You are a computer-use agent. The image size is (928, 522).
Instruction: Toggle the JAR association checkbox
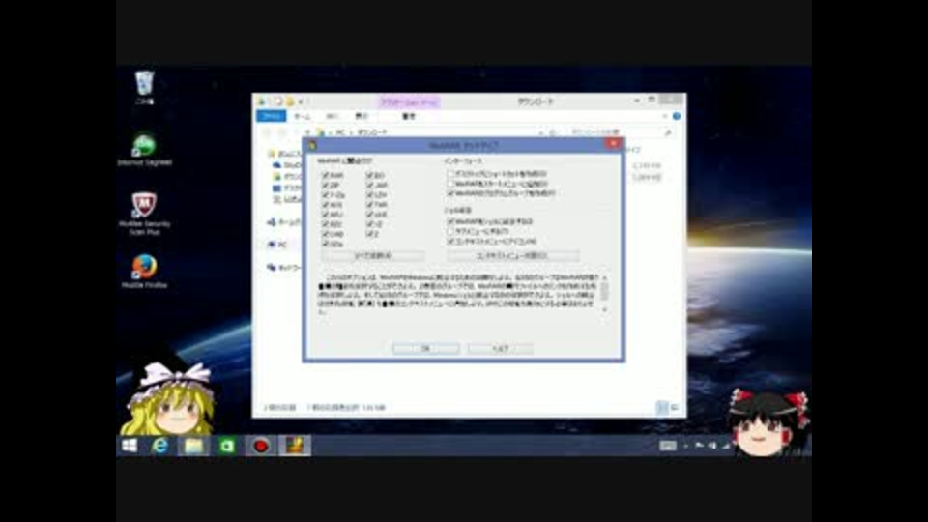point(370,186)
